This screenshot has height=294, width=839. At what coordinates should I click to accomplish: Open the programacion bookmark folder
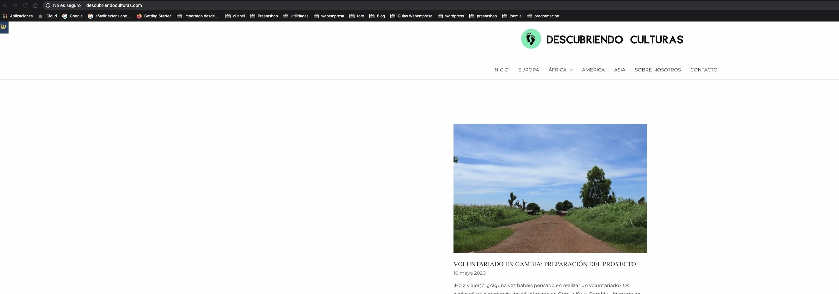543,16
